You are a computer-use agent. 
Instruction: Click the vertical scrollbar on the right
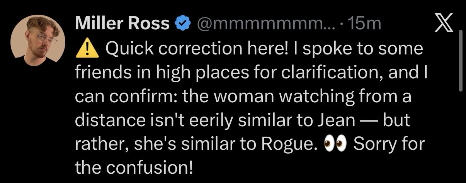coord(460,61)
